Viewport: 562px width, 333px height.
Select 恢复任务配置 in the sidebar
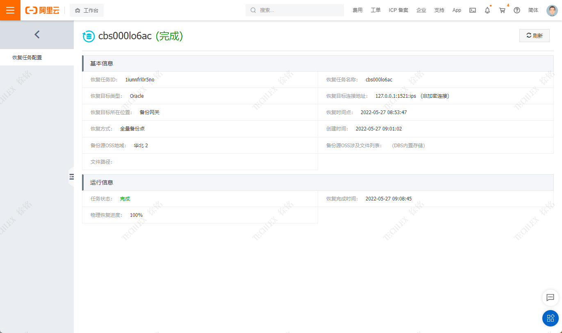click(27, 58)
